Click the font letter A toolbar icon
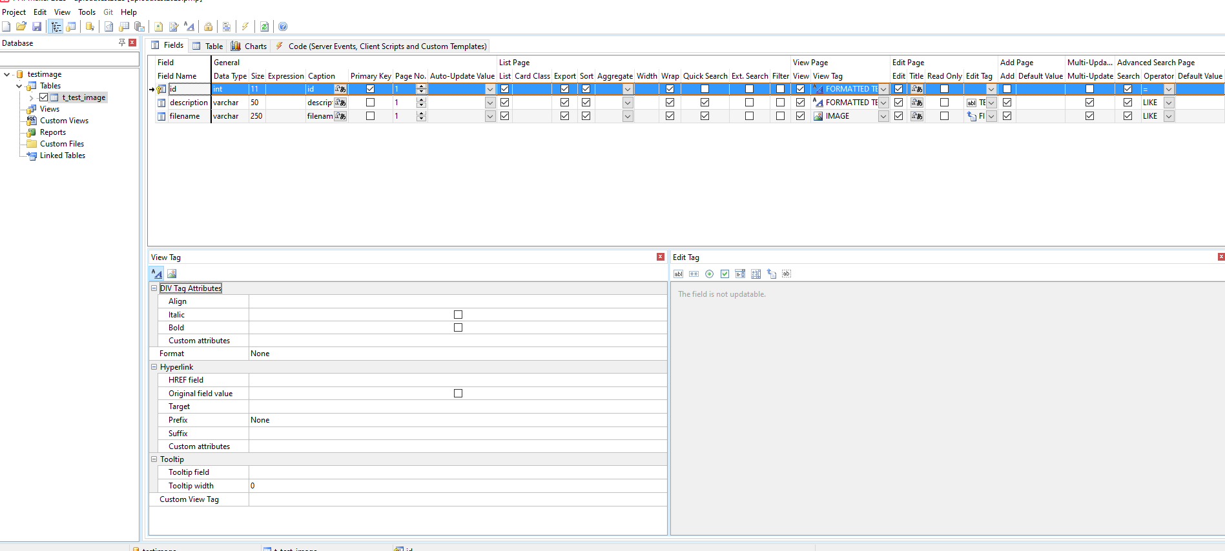The height and width of the screenshot is (551, 1225). [x=189, y=26]
